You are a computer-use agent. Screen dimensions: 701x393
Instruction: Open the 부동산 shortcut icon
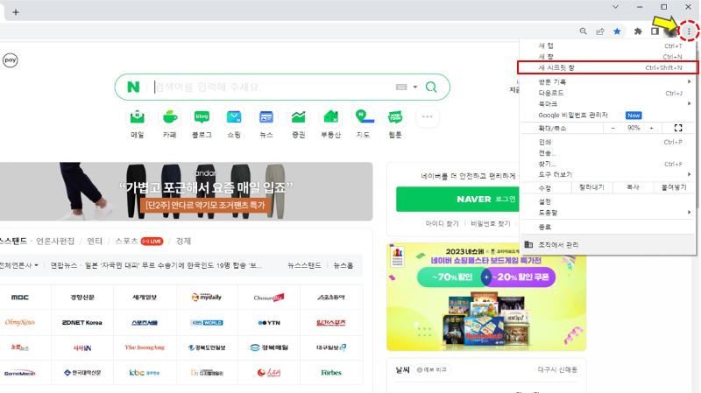330,117
